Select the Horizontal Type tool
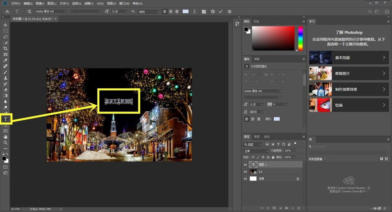 (x=6, y=119)
